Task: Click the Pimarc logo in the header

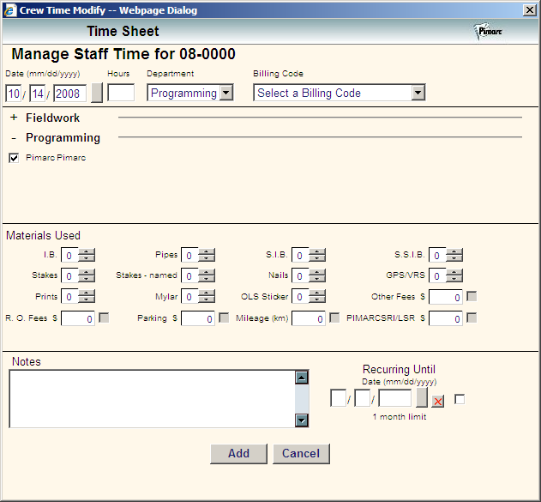Action: 489,32
